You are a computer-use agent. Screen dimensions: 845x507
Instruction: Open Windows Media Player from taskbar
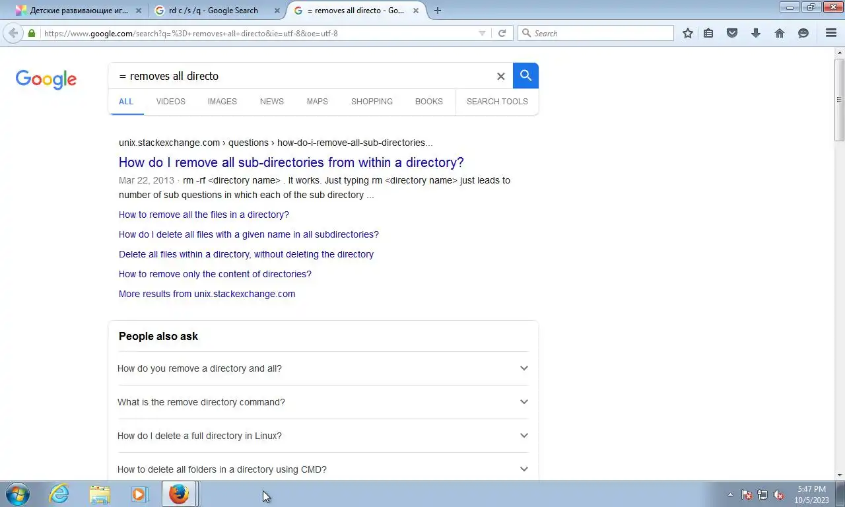[x=139, y=494]
